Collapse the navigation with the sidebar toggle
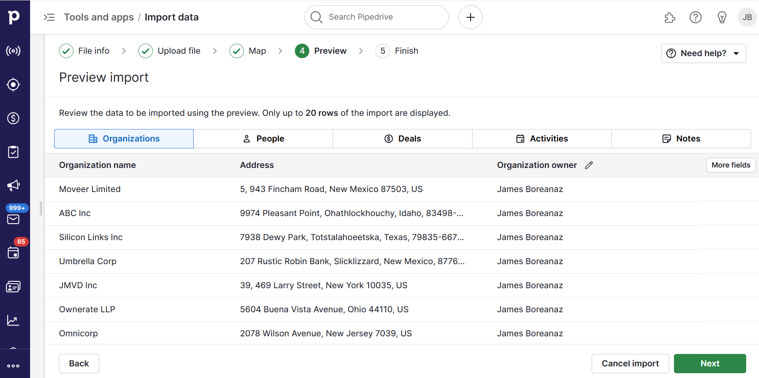This screenshot has height=378, width=759. pyautogui.click(x=49, y=17)
